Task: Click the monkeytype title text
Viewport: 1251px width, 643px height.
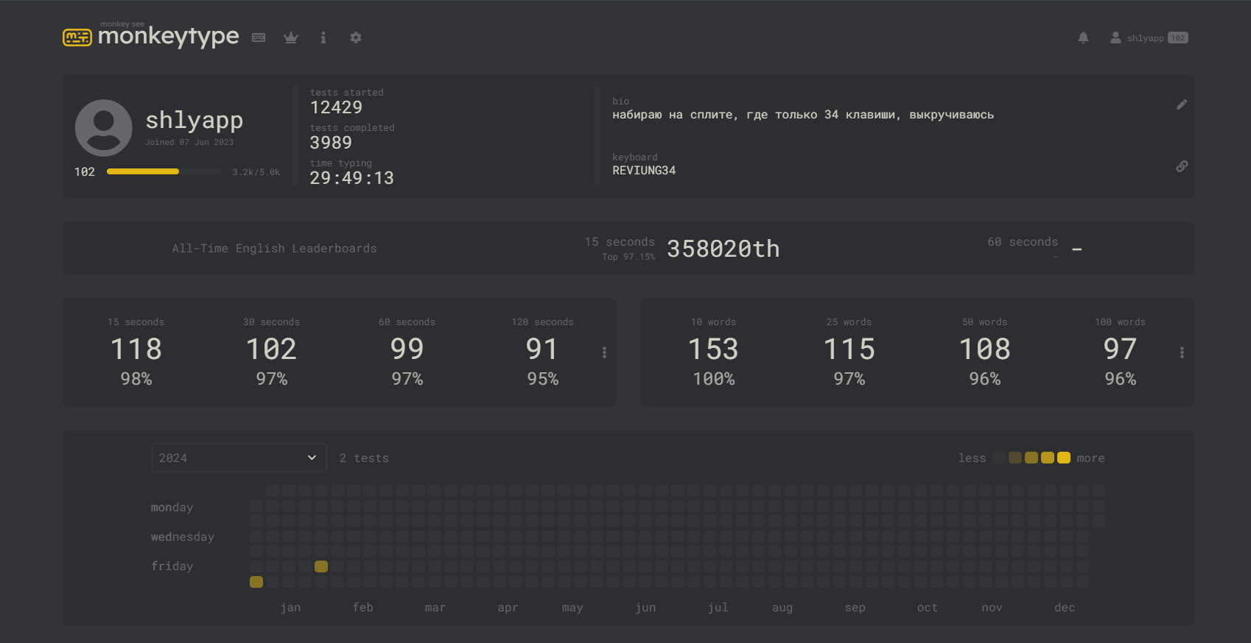Action: (x=168, y=36)
